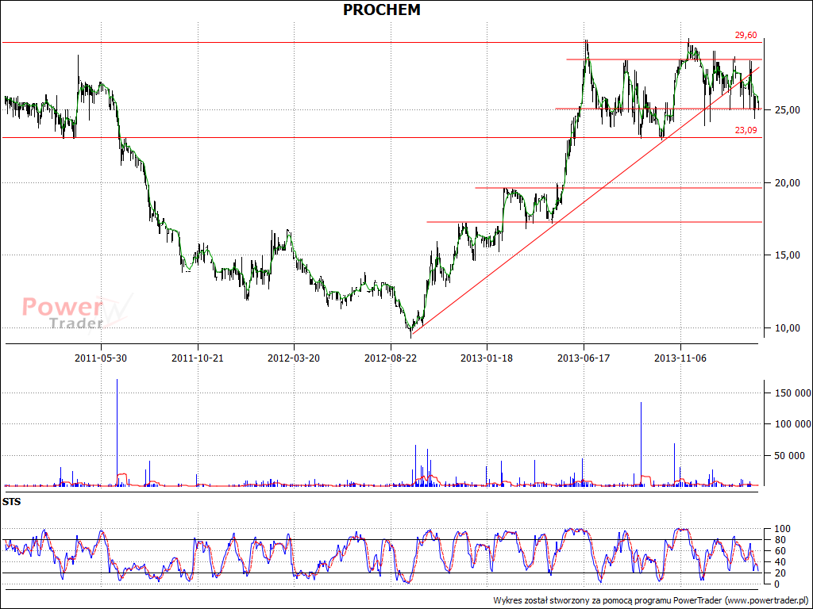Click the 2013-06-17 date label

click(584, 358)
